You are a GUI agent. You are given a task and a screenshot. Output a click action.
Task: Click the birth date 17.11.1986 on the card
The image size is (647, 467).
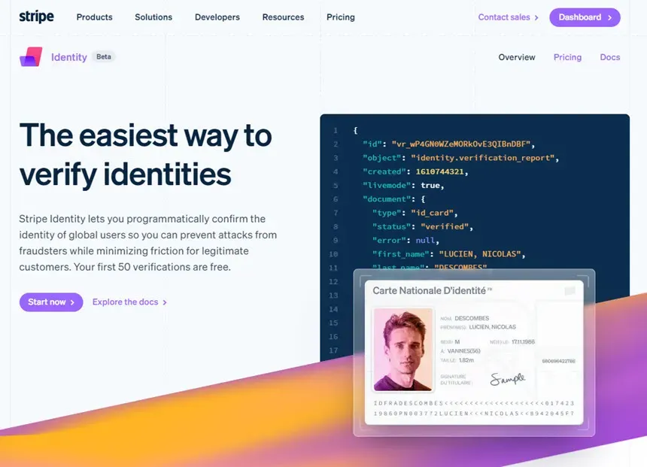click(523, 342)
